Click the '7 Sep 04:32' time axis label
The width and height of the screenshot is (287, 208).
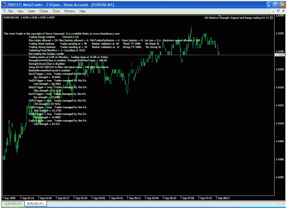[116, 198]
